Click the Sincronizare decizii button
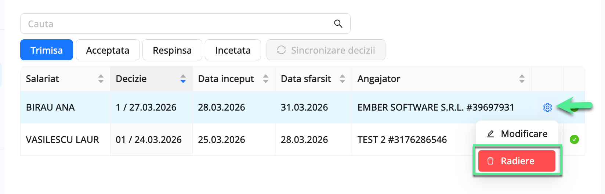This screenshot has height=194, width=605. tap(326, 50)
